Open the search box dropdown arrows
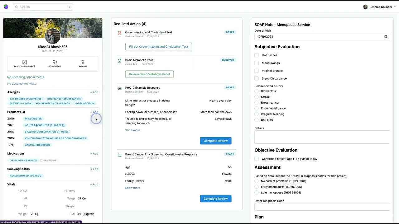 69,7
